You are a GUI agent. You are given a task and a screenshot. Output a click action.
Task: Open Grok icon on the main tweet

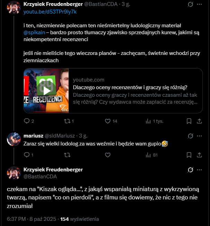190,170
